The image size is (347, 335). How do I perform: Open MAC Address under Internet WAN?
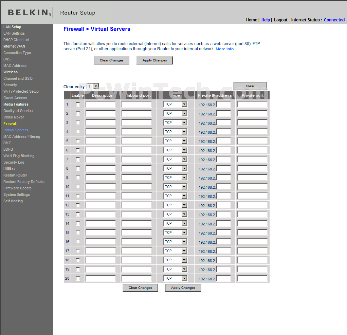(x=15, y=66)
